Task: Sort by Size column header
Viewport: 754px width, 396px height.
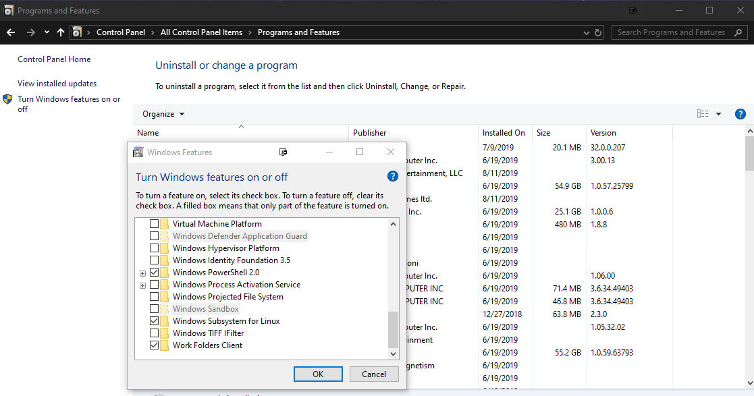Action: [x=559, y=133]
